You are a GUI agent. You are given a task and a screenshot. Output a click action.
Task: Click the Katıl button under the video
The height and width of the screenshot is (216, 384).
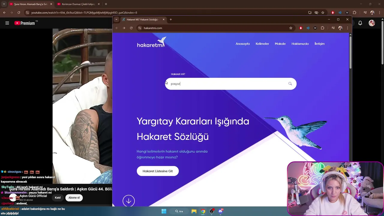tap(58, 198)
